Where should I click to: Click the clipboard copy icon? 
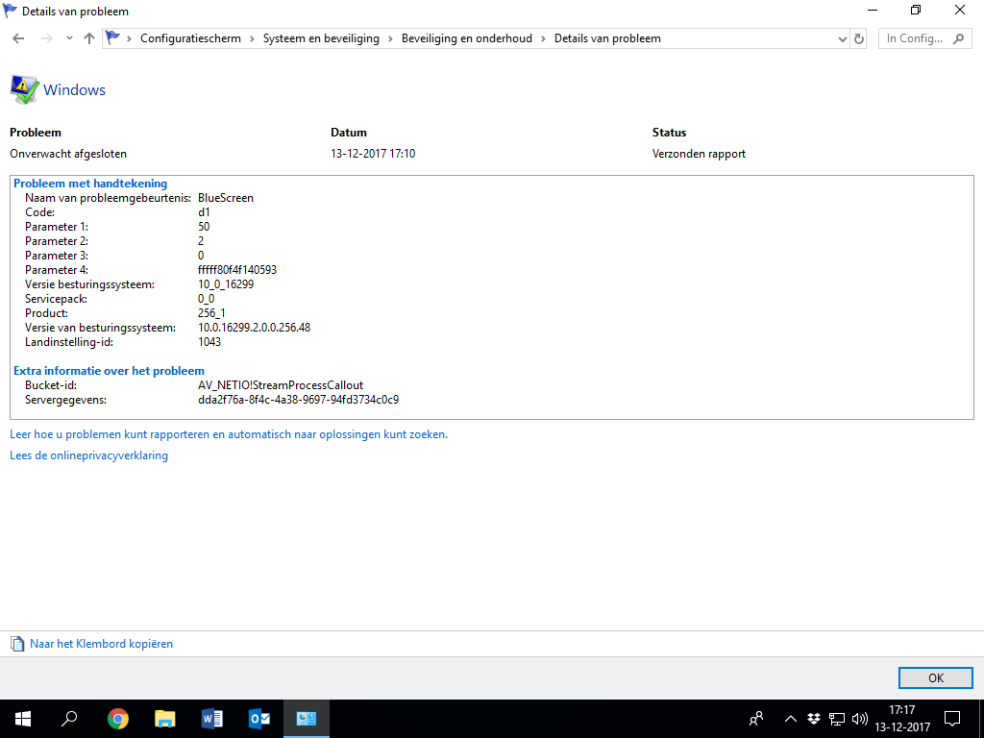pos(17,644)
